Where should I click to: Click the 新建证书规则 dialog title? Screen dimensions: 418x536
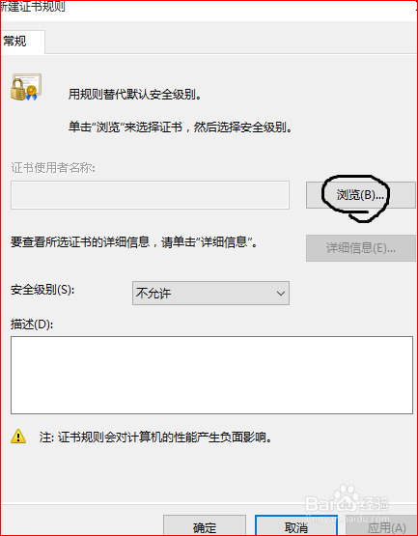[33, 7]
